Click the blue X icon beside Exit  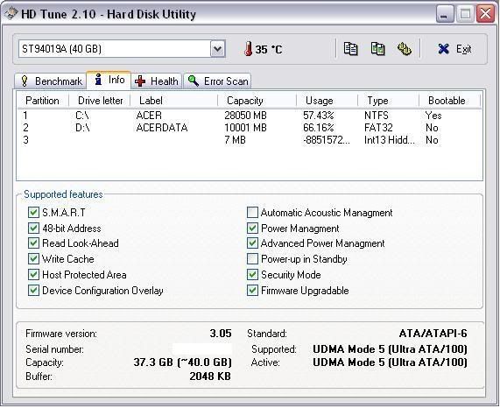443,49
